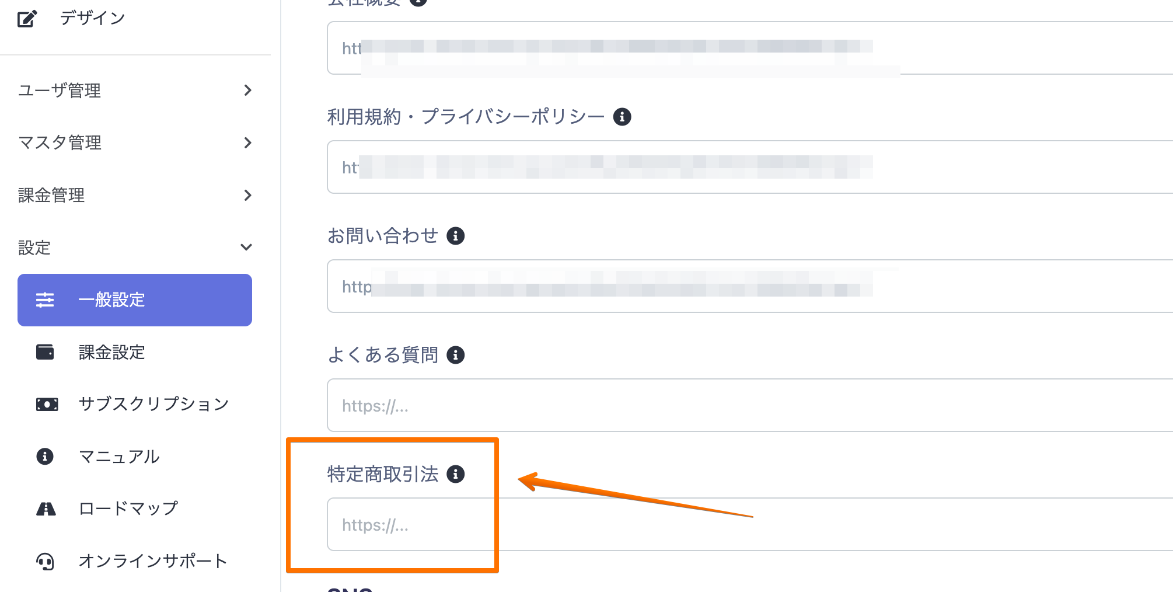1173x592 pixels.
Task: Click the 一般設定 sliders icon
Action: [45, 300]
